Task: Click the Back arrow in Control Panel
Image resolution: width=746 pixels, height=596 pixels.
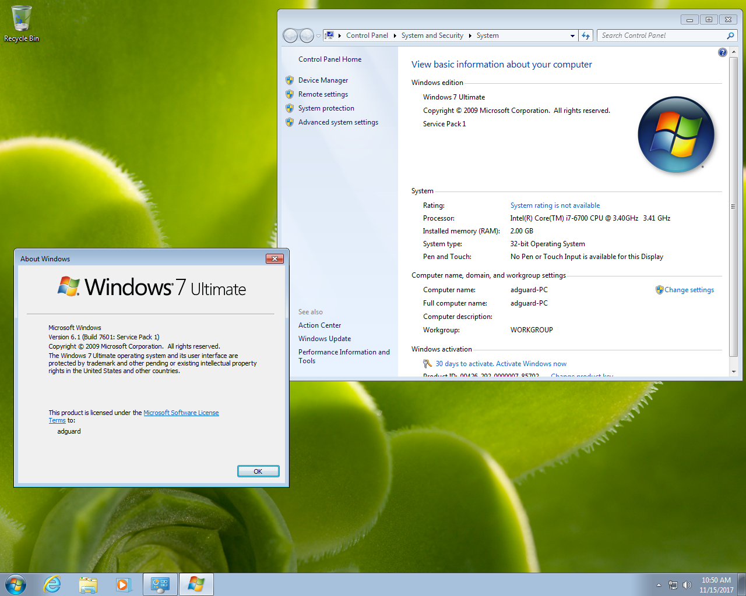Action: (290, 36)
